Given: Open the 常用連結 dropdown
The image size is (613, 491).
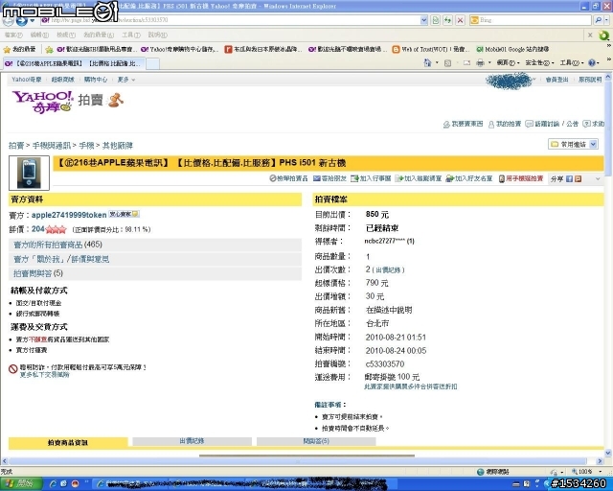Looking at the screenshot, I should [573, 145].
